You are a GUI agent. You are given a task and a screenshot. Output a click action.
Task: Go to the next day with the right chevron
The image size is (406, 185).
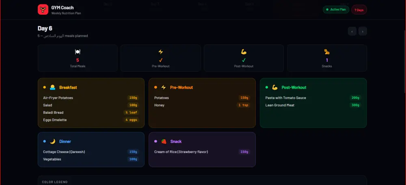click(363, 31)
